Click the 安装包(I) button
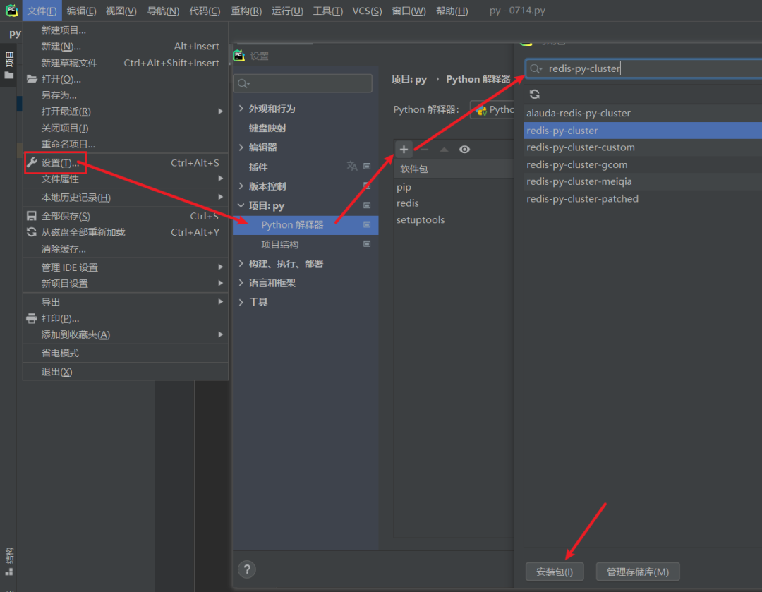Viewport: 762px width, 592px height. click(x=555, y=572)
